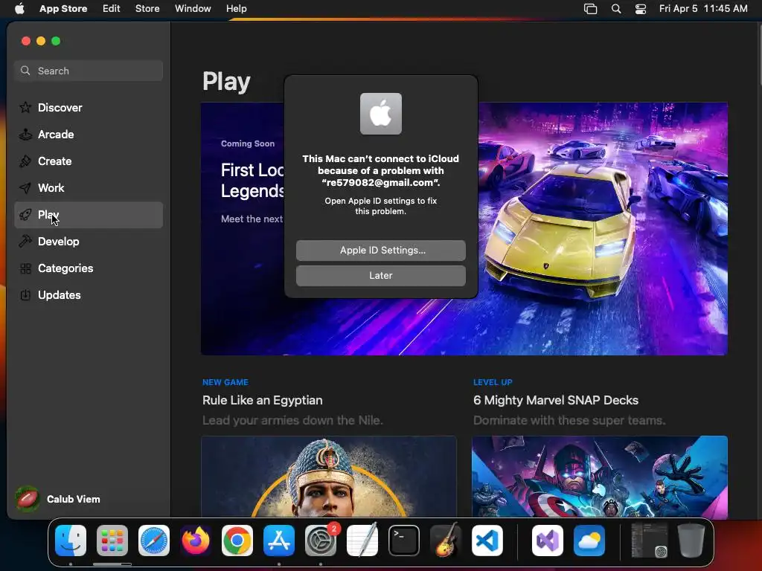Select the Work paper plane icon
Image resolution: width=762 pixels, height=571 pixels.
(25, 188)
